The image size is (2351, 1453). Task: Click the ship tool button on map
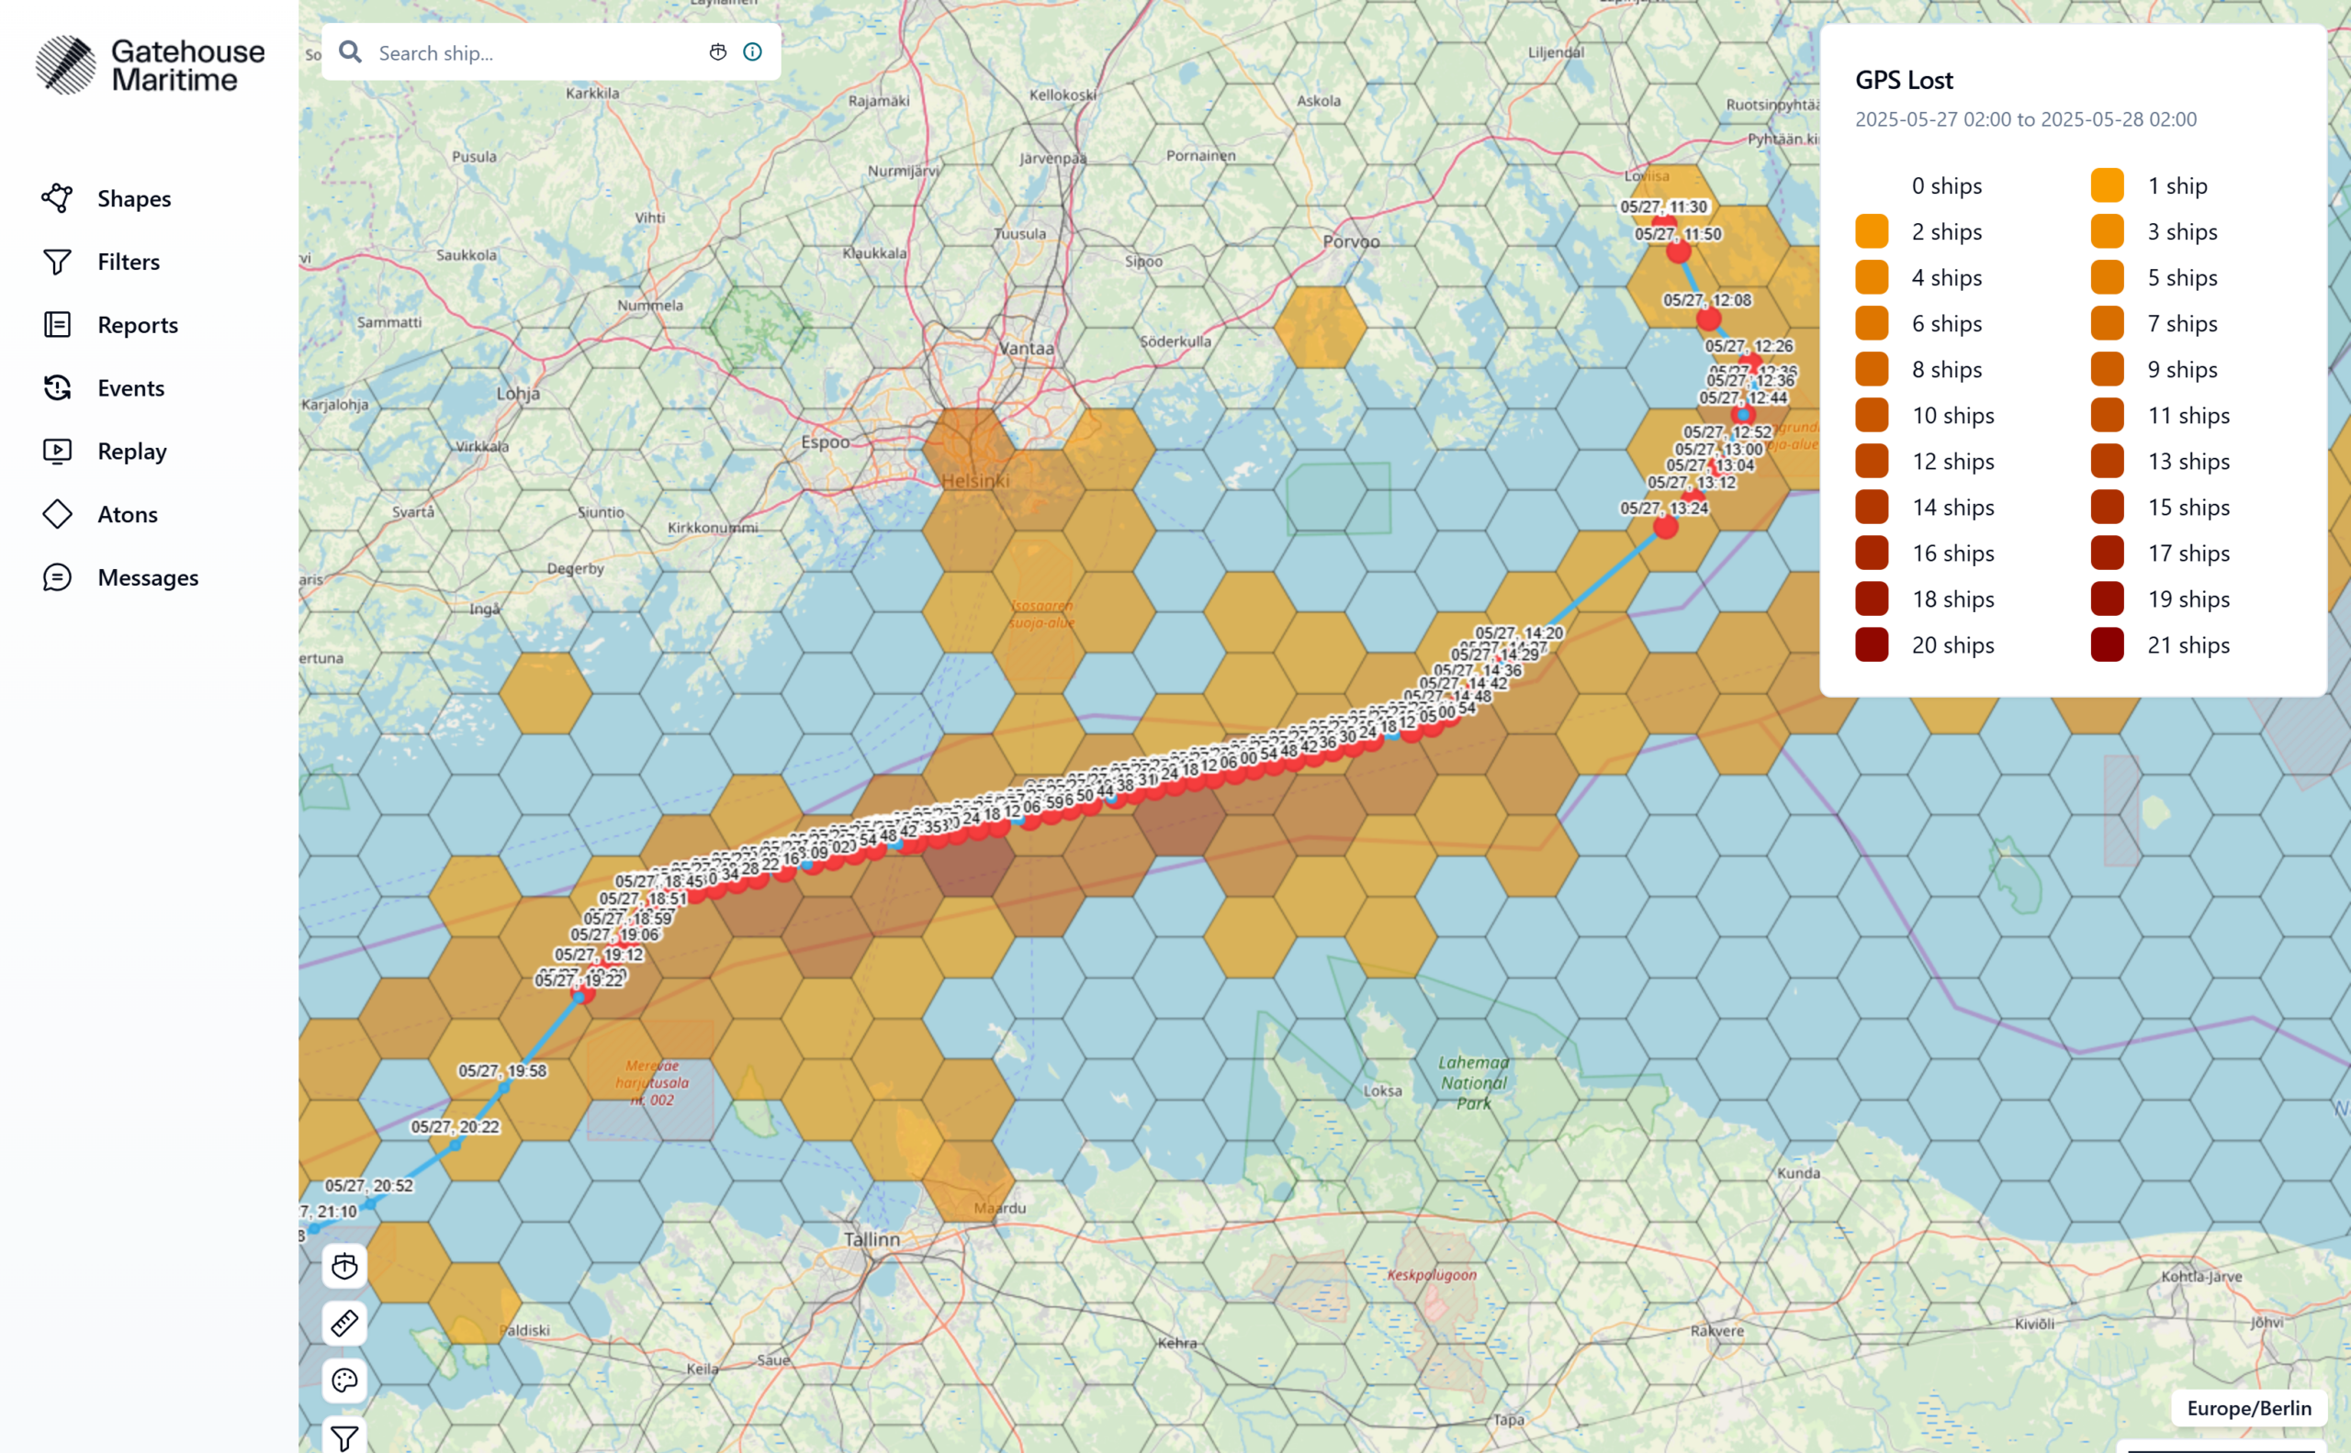(344, 1267)
